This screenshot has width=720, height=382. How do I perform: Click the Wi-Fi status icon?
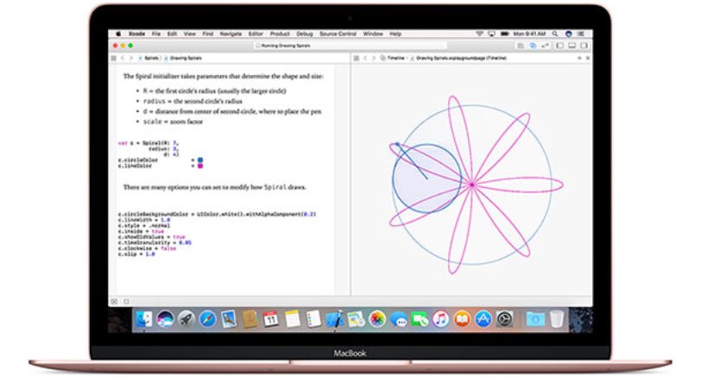[479, 34]
